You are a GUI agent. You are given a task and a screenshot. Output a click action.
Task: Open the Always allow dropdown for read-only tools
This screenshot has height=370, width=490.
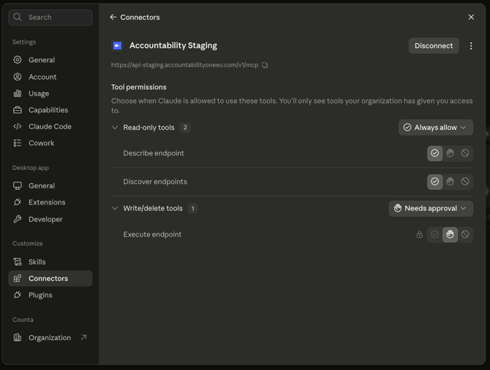(x=436, y=128)
